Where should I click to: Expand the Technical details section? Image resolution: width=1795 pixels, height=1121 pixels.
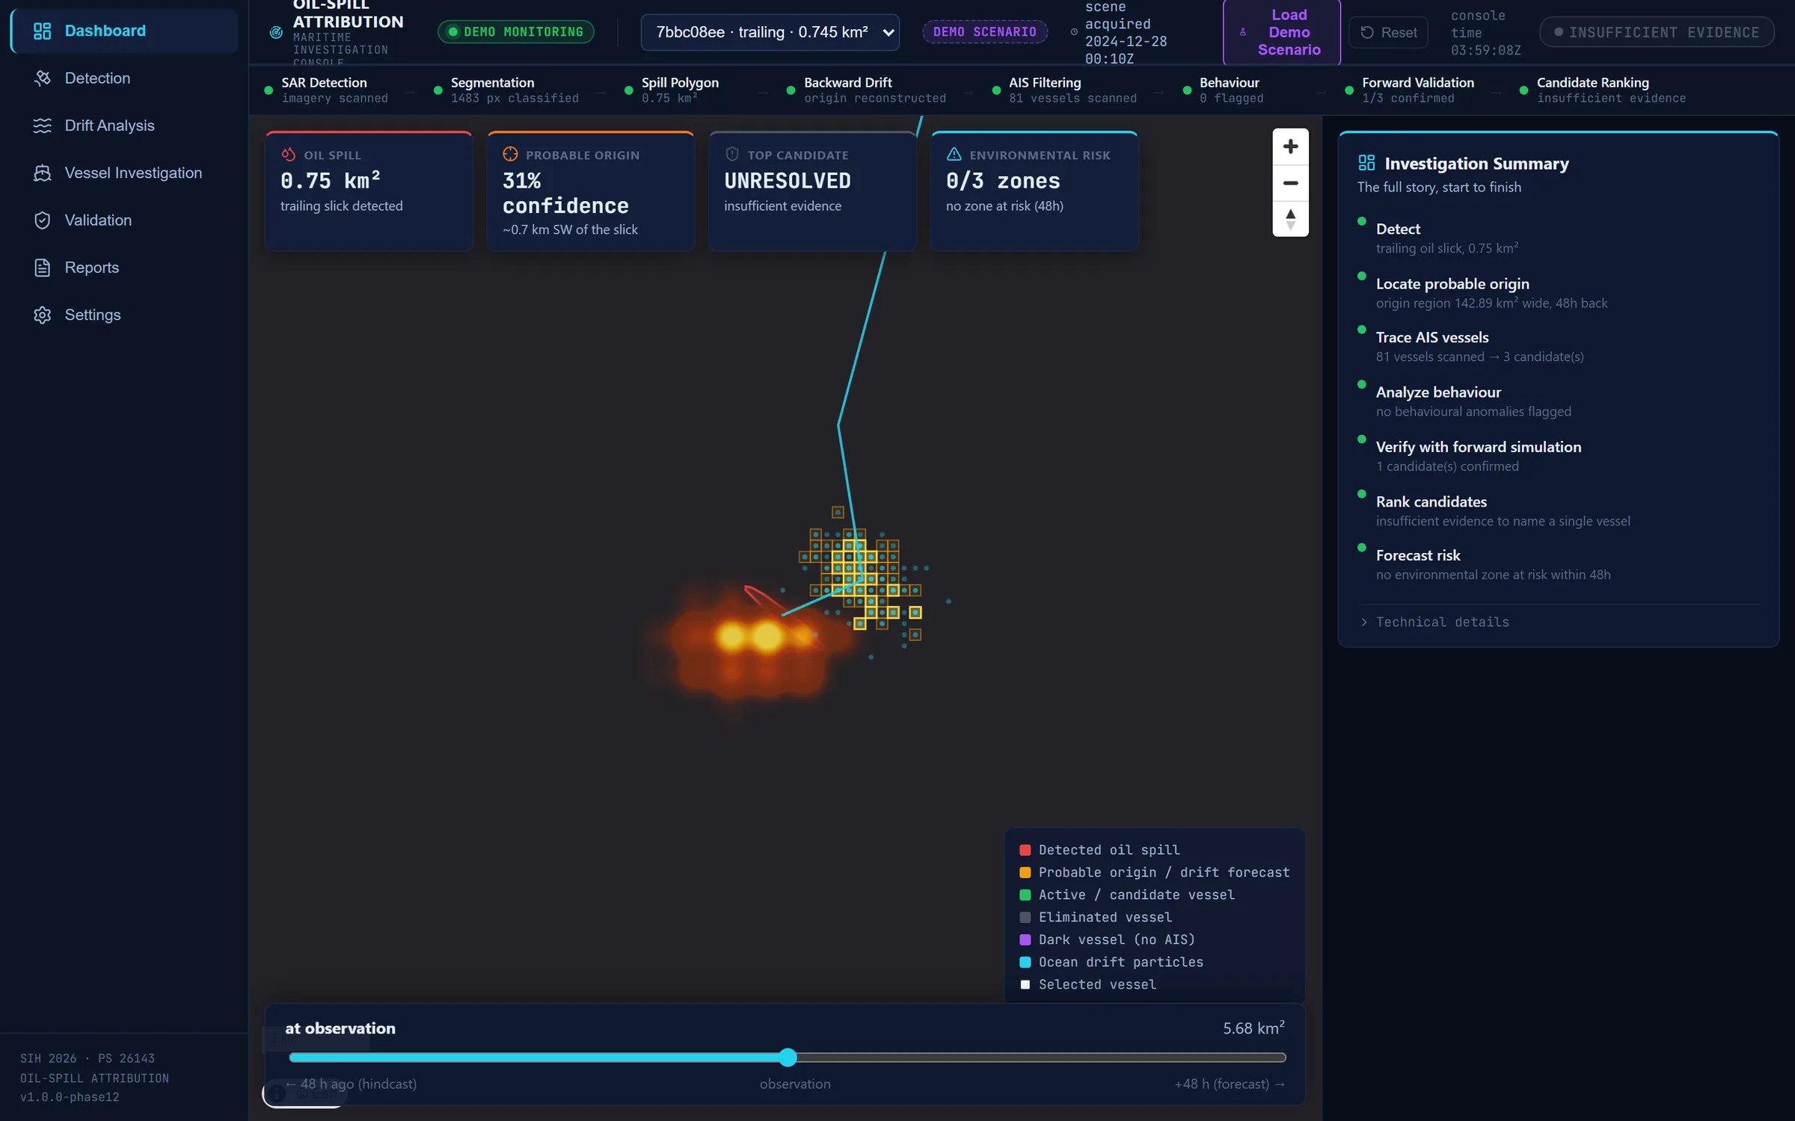1435,622
